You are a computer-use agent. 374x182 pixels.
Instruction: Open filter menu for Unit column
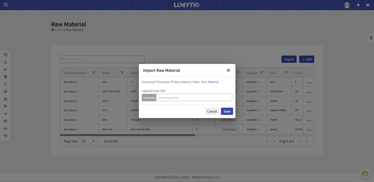(x=286, y=73)
